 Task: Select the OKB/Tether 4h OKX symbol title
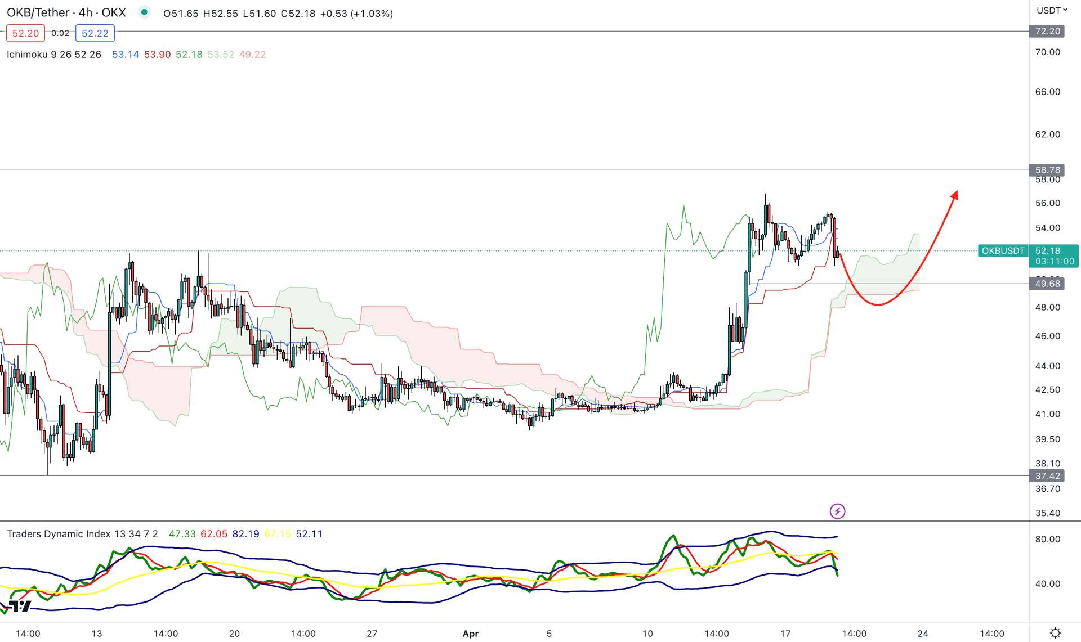coord(66,12)
